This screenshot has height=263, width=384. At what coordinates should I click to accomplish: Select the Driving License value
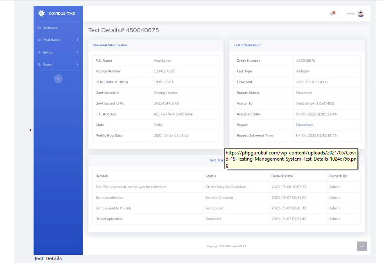pos(165,93)
